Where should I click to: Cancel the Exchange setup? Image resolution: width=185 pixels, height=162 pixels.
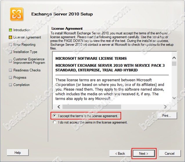click(x=170, y=154)
